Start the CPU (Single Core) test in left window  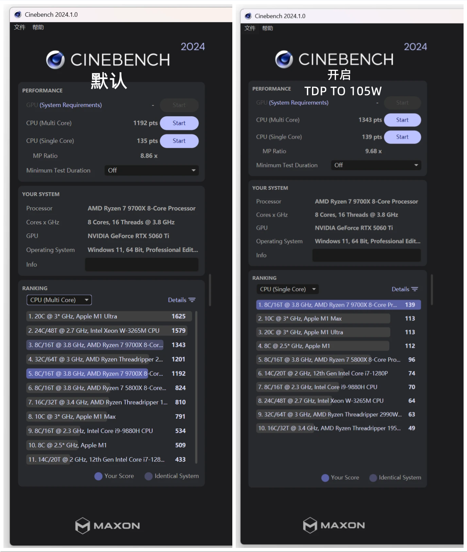179,141
